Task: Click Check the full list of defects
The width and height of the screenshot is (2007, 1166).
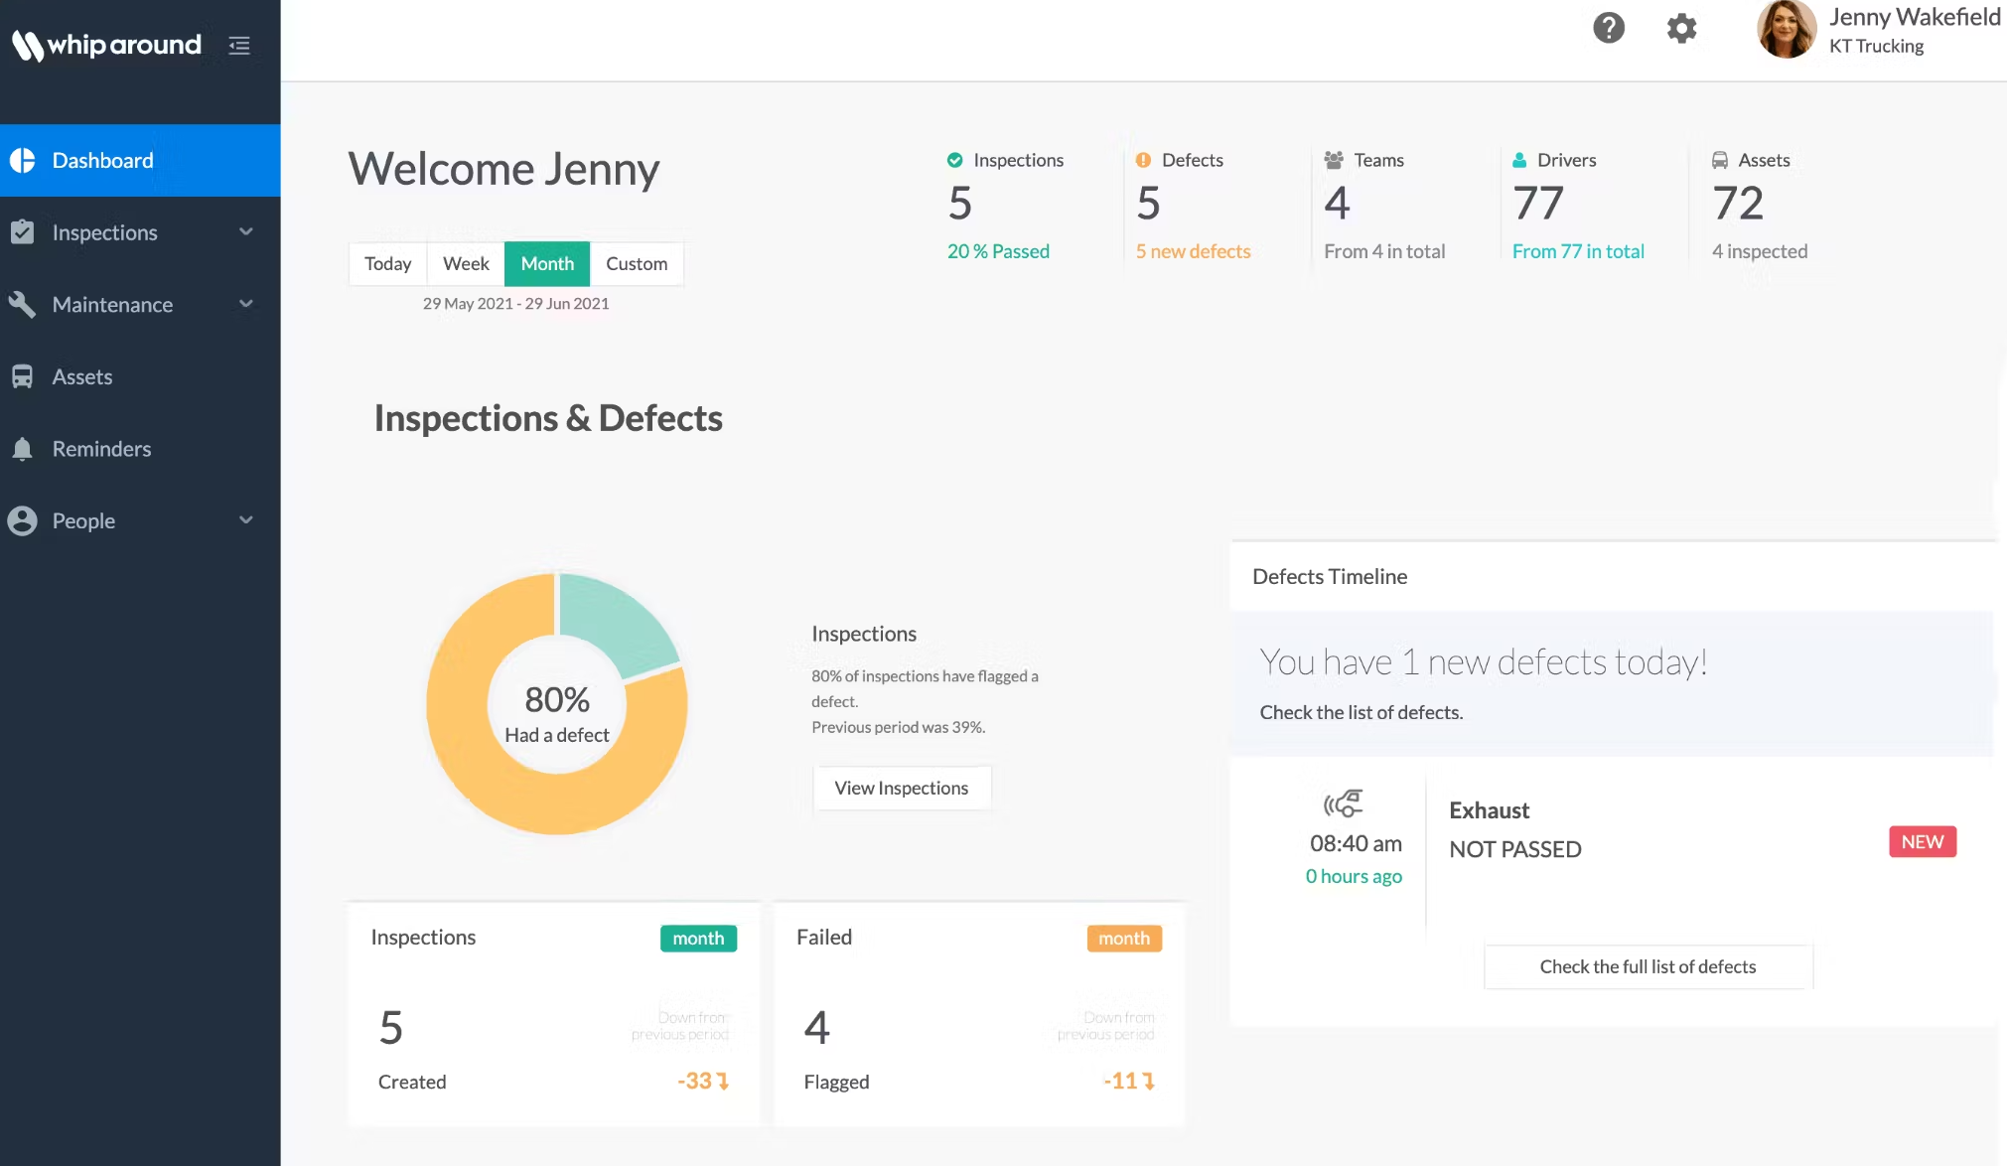Action: [x=1648, y=966]
